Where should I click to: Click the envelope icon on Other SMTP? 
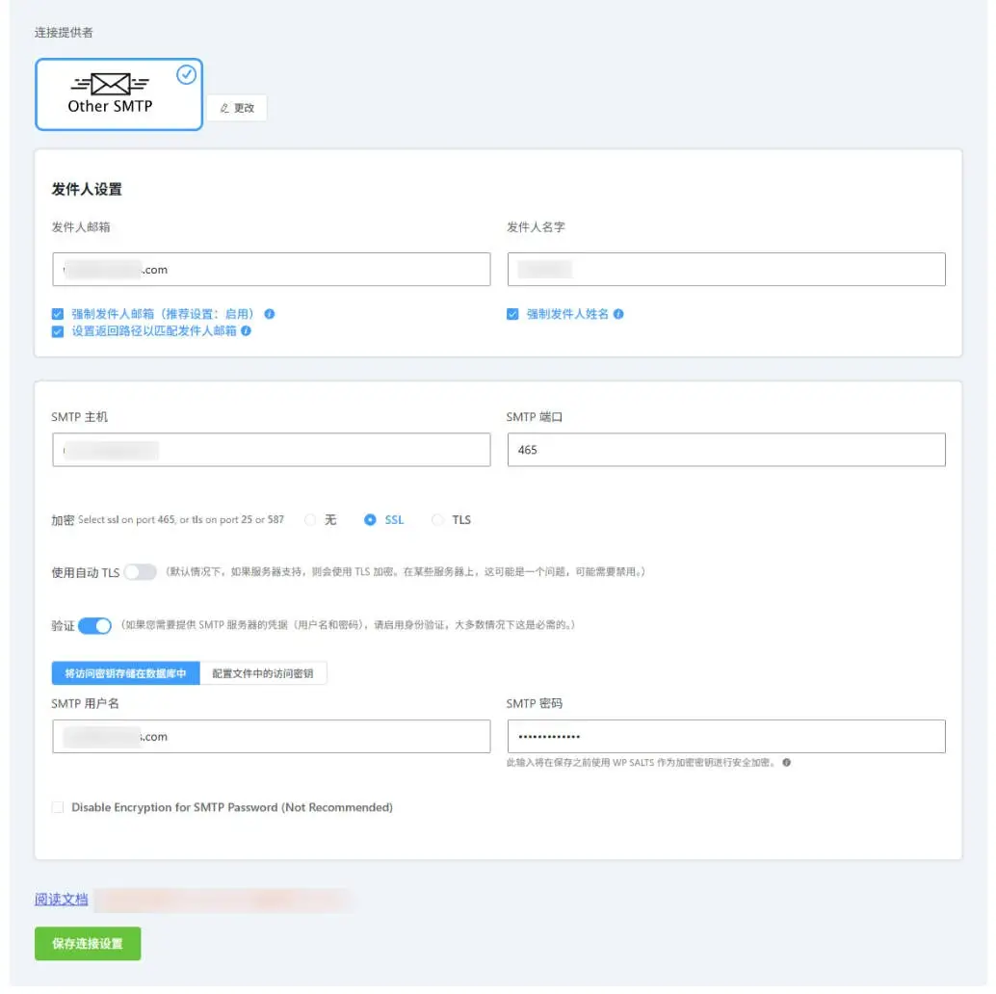[x=111, y=84]
